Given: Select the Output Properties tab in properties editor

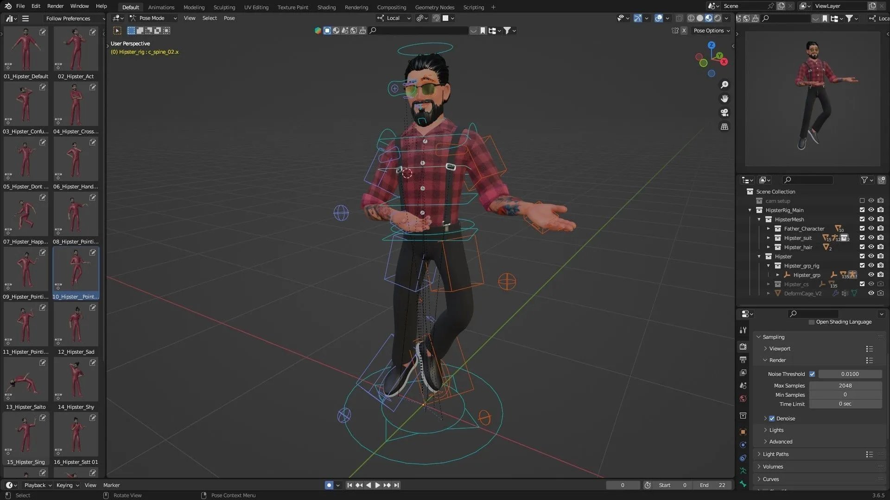Looking at the screenshot, I should click(x=743, y=359).
